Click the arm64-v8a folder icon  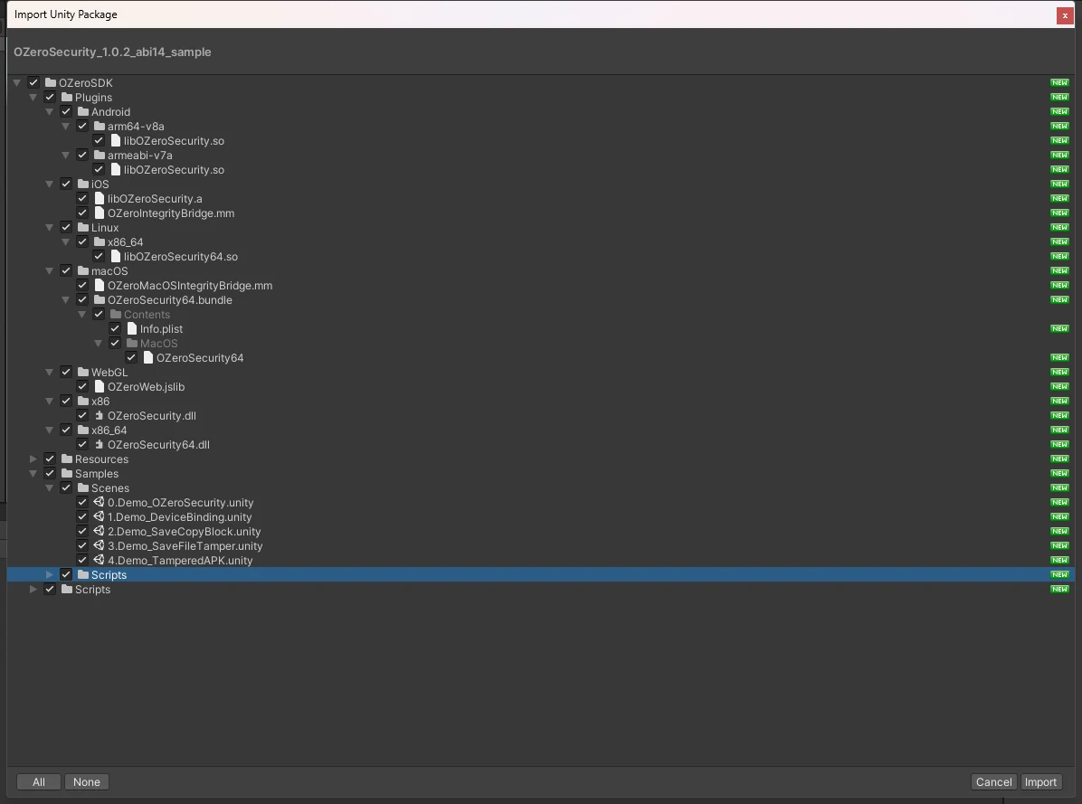(x=100, y=127)
